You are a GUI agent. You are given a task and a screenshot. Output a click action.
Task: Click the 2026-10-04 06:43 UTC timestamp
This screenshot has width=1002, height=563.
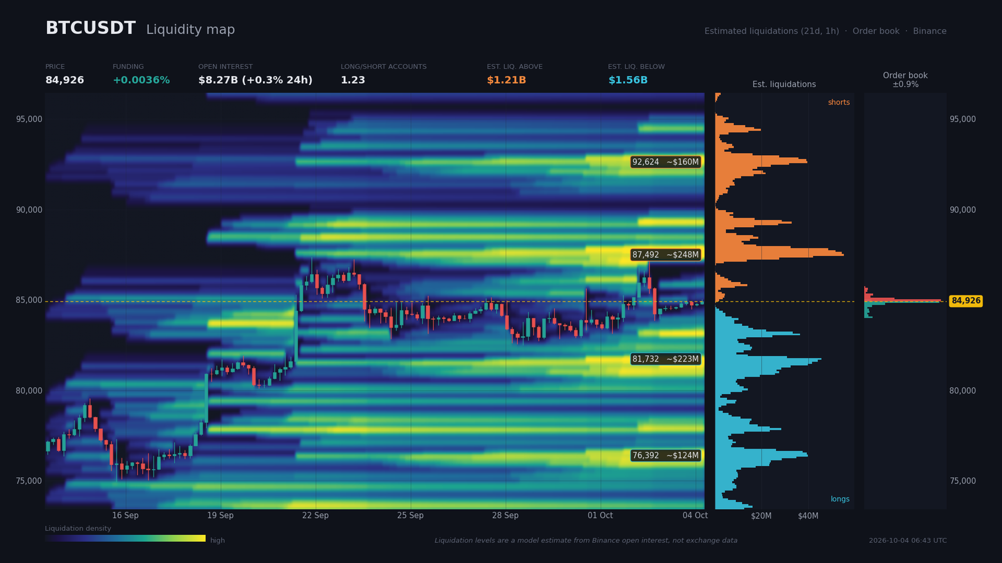(x=907, y=540)
